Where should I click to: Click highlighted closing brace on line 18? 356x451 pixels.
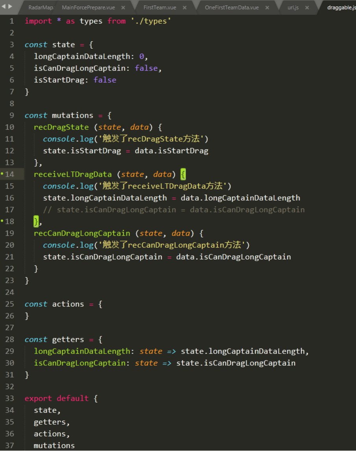pos(36,221)
